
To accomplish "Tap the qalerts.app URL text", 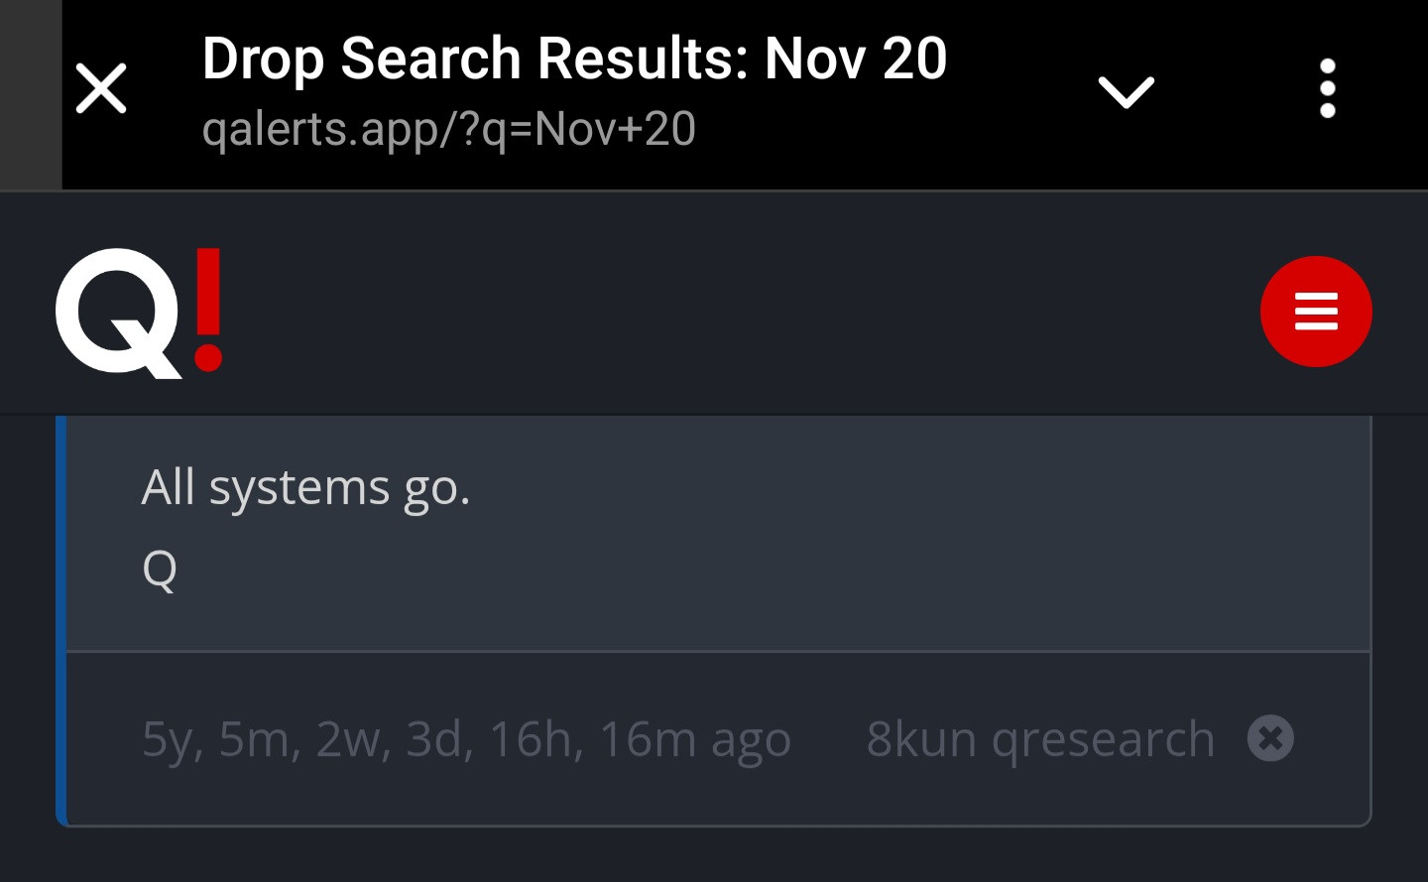I will pyautogui.click(x=448, y=129).
